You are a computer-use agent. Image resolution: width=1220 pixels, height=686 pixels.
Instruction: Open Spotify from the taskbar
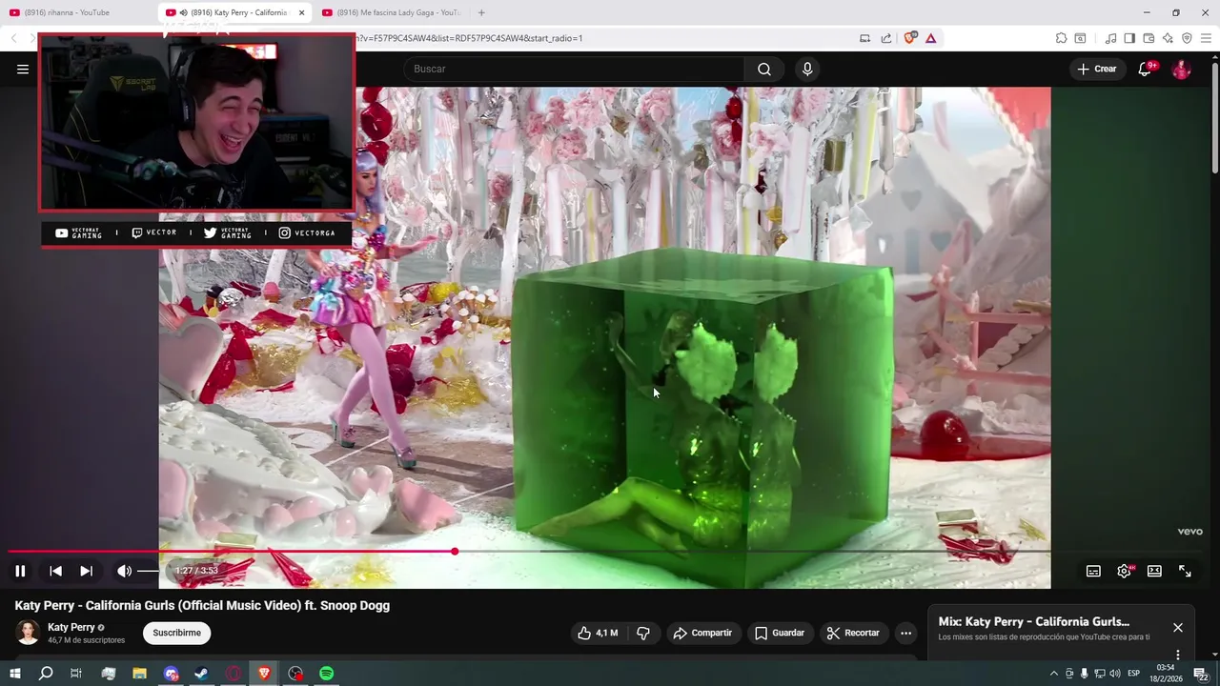click(x=327, y=674)
